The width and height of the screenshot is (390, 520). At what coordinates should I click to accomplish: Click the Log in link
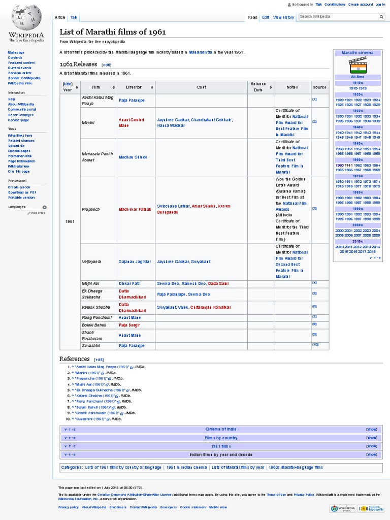pos(380,4)
